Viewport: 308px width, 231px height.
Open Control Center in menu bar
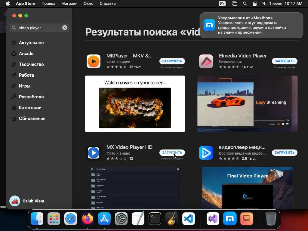coord(255,4)
